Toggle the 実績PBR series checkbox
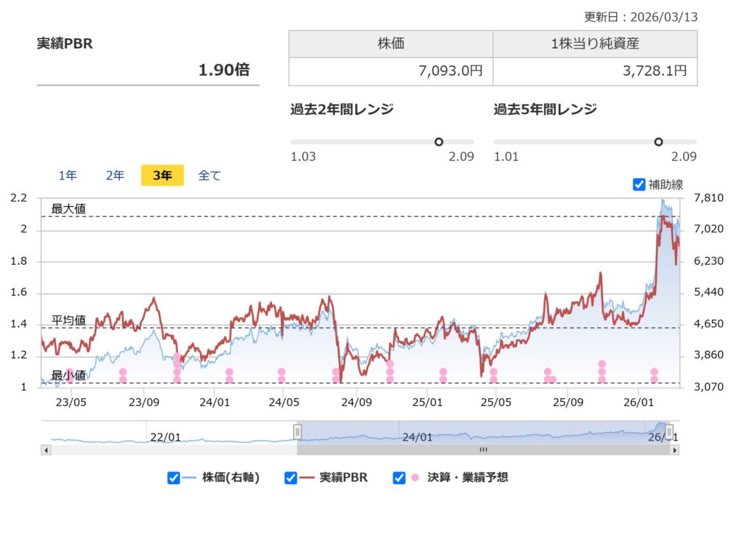 click(291, 478)
